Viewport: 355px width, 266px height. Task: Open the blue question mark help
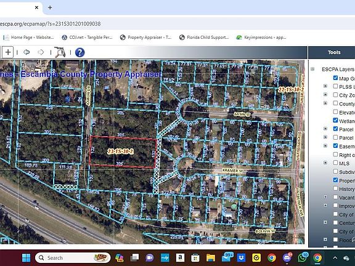[80, 52]
